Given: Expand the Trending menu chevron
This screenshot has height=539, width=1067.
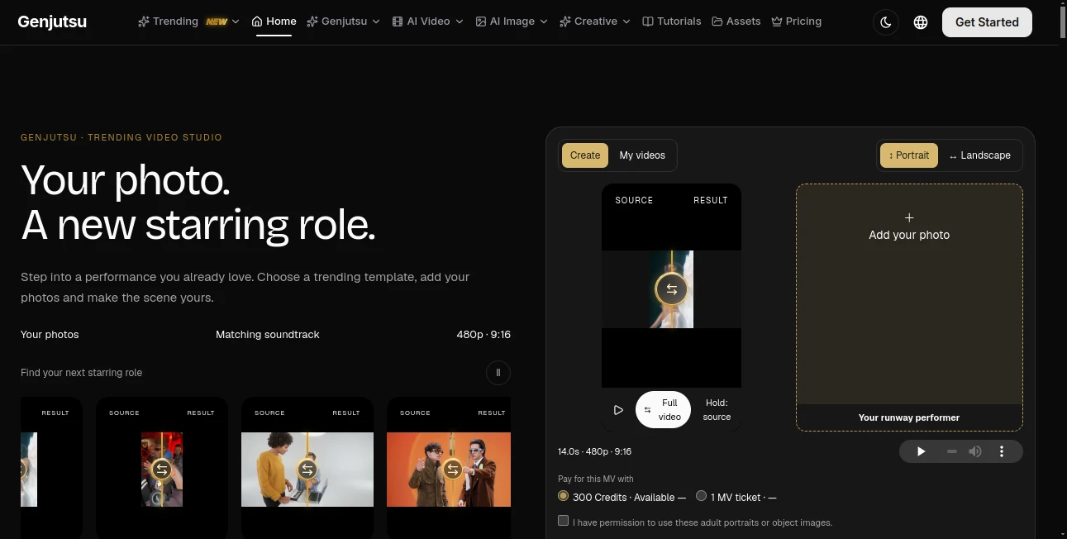Looking at the screenshot, I should point(236,21).
